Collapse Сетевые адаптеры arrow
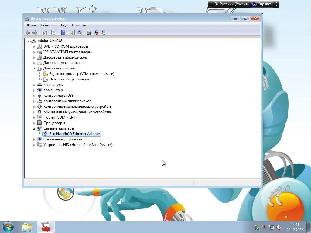Viewport: 311px width, 233px height. tap(34, 129)
